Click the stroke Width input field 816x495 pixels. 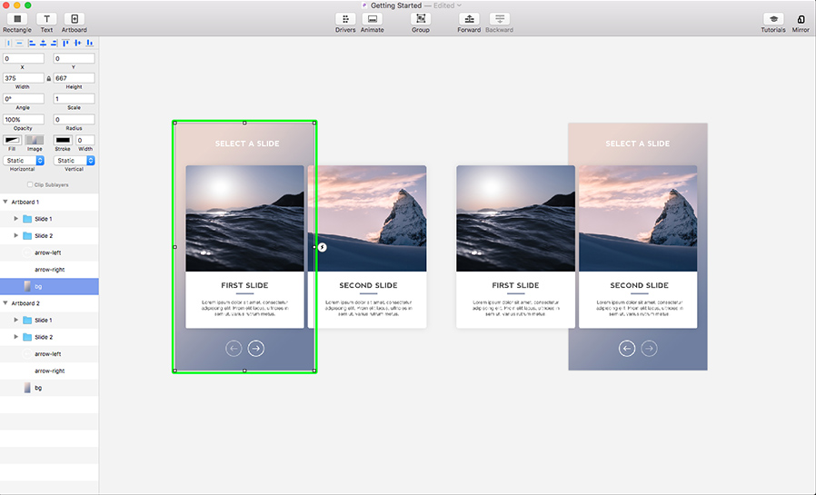[85, 141]
